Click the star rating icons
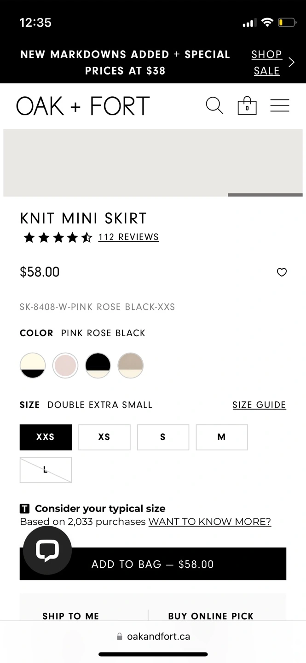Image resolution: width=306 pixels, height=663 pixels. pos(58,238)
